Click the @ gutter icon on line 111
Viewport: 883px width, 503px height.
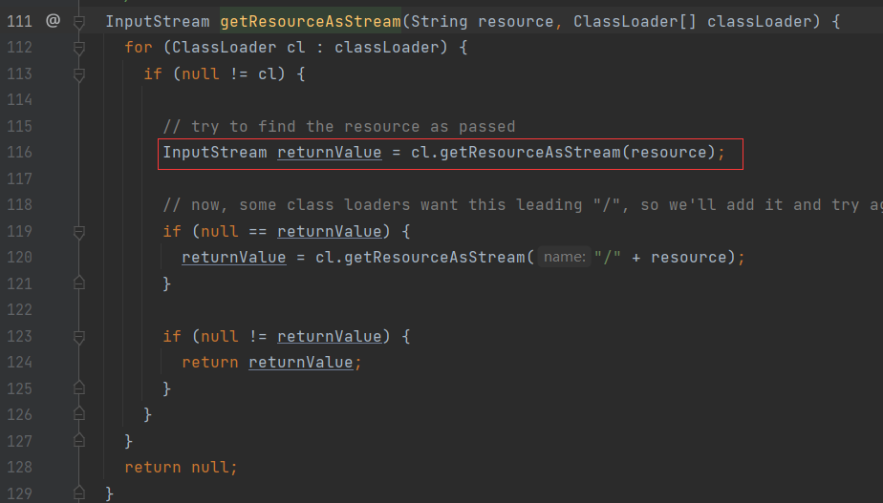point(53,21)
